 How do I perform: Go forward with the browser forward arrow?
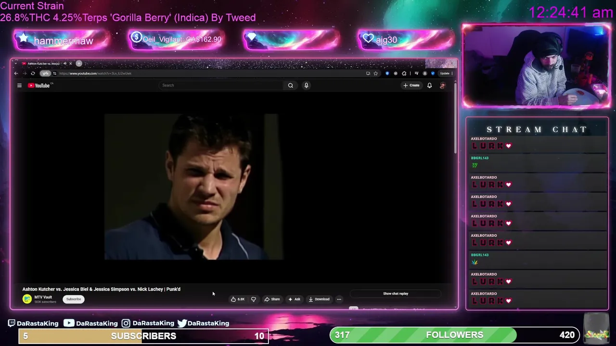pos(24,74)
